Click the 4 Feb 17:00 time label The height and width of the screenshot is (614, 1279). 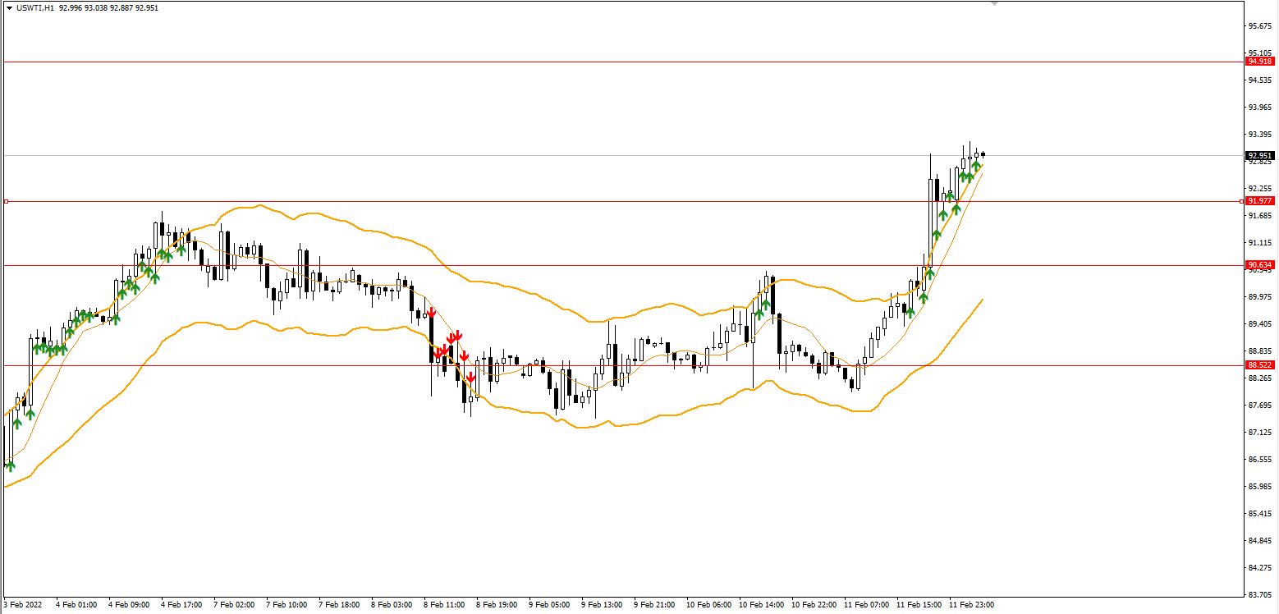[x=181, y=605]
